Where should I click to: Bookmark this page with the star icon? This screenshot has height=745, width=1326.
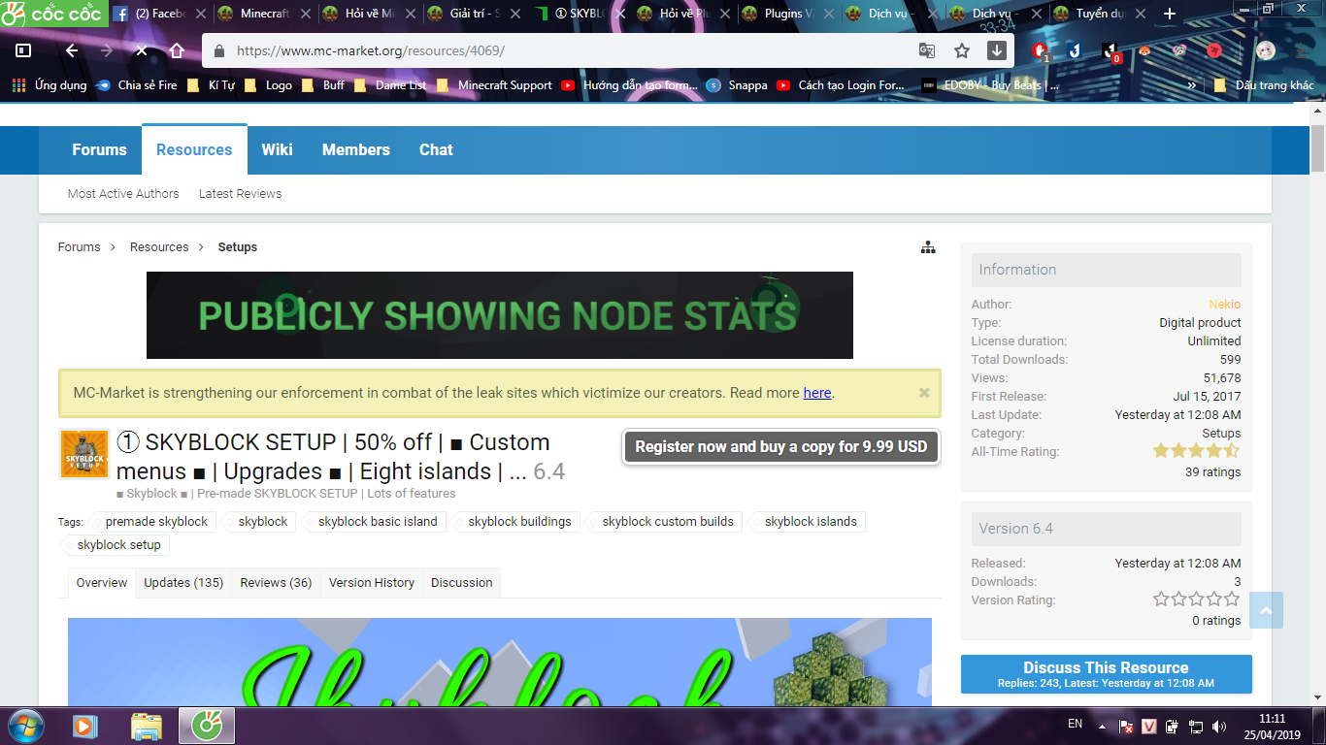pyautogui.click(x=962, y=50)
